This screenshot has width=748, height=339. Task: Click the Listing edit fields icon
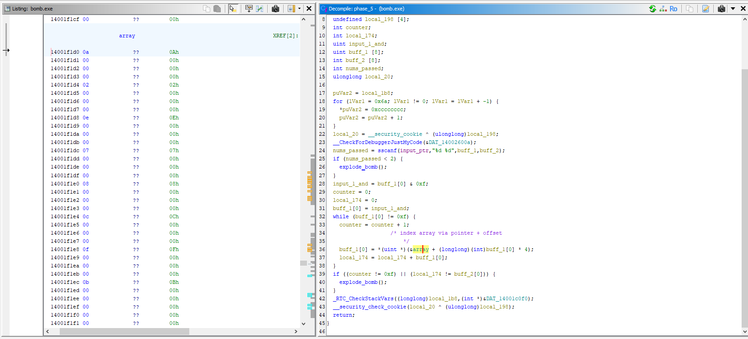pos(249,9)
